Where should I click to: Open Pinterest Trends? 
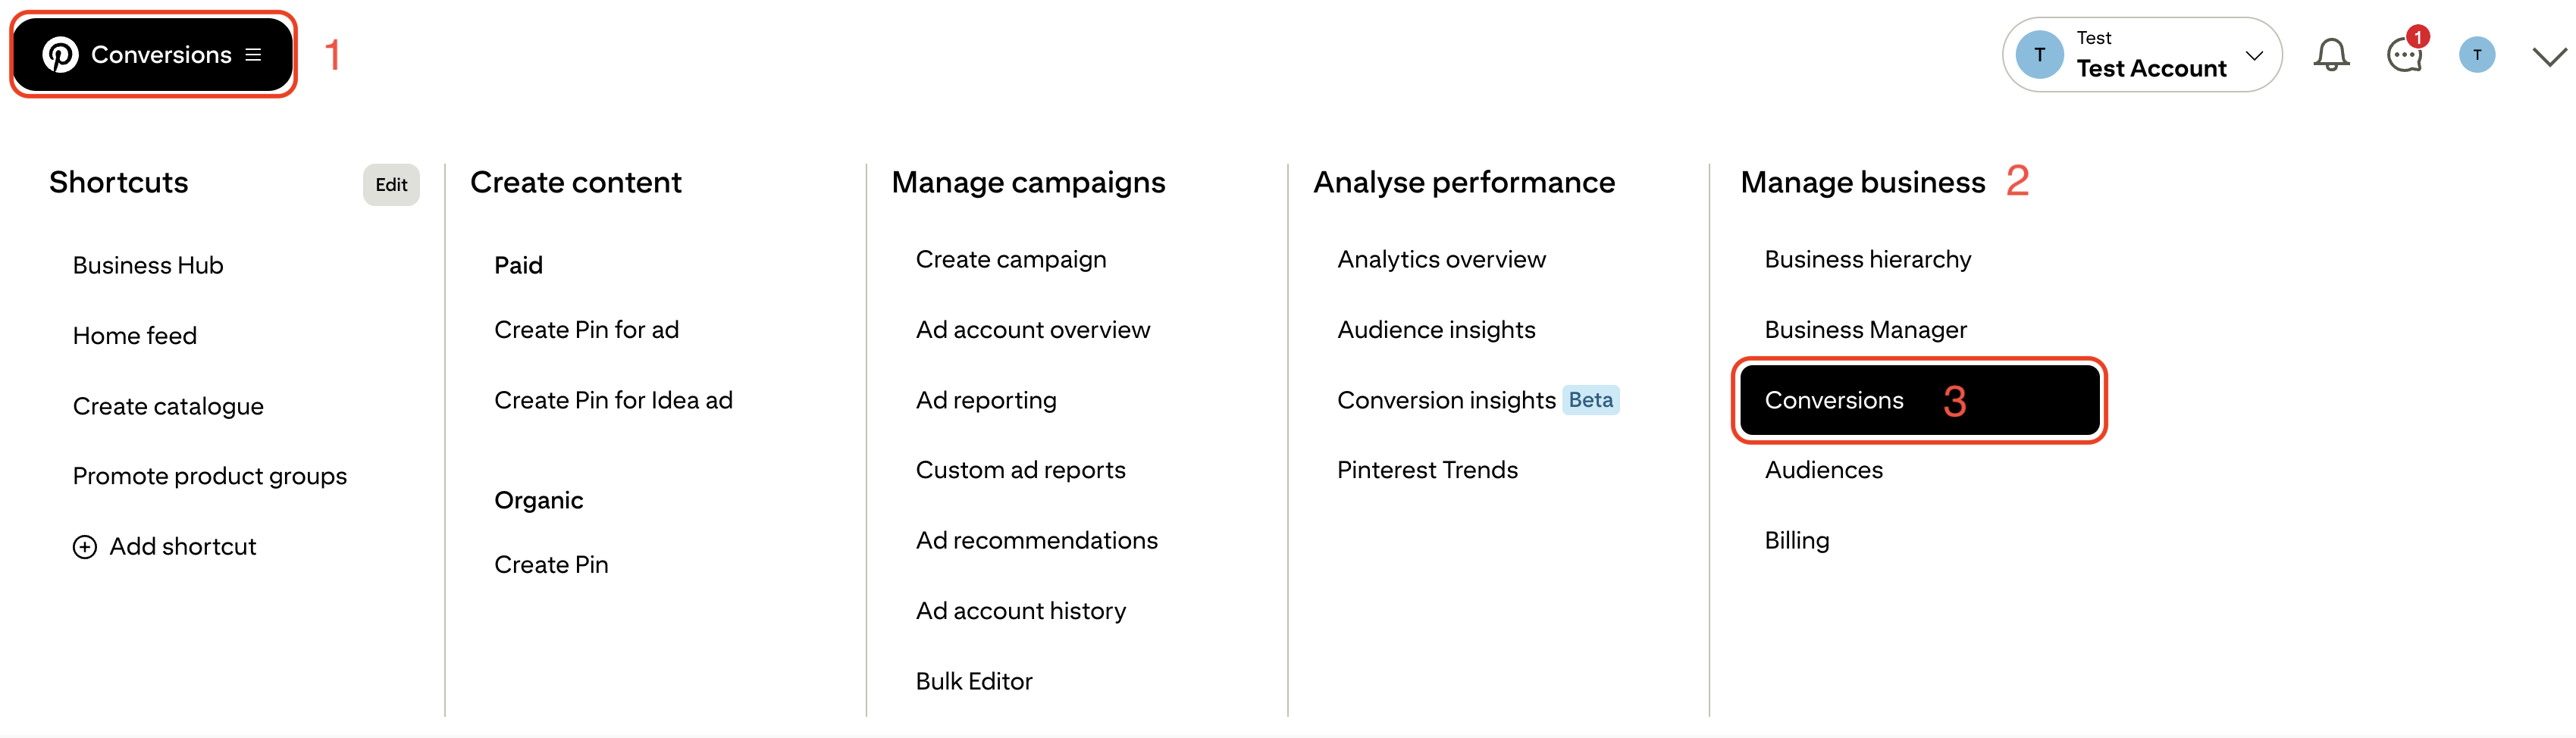click(1427, 470)
